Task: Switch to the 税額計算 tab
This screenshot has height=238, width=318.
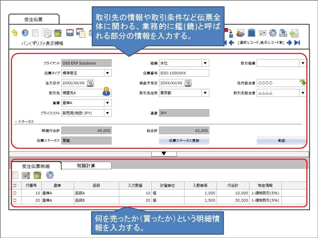Action: (x=86, y=166)
